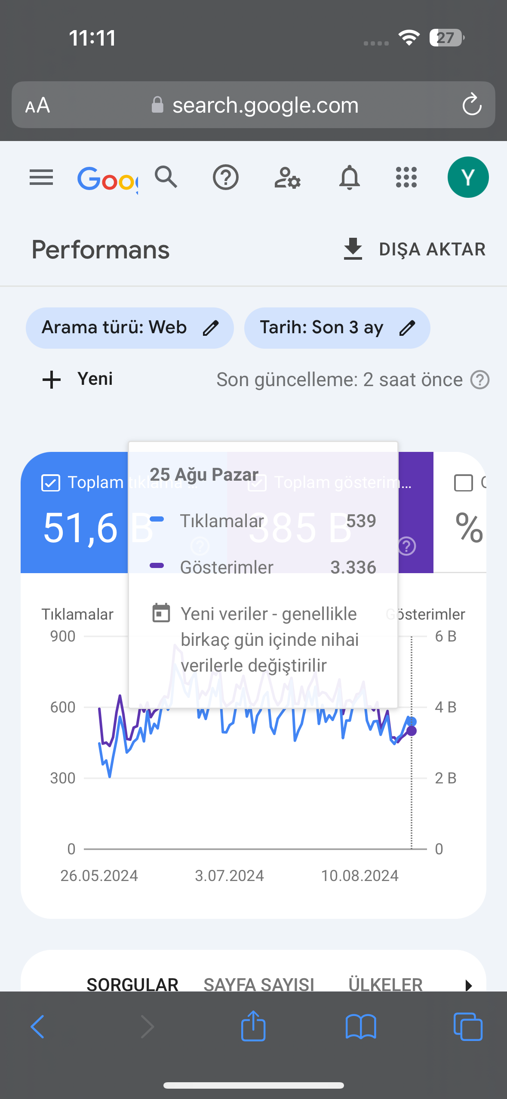This screenshot has width=507, height=1099.
Task: Switch to the SAYFA SAYISI tab
Action: [x=259, y=984]
